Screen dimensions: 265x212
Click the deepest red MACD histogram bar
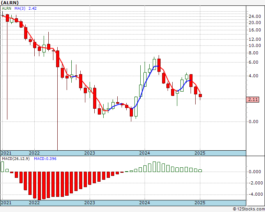[39, 186]
